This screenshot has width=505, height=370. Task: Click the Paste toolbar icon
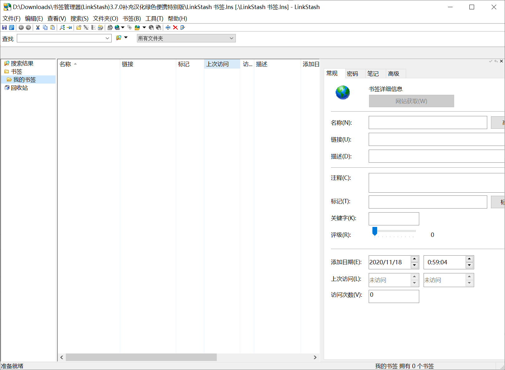click(52, 27)
